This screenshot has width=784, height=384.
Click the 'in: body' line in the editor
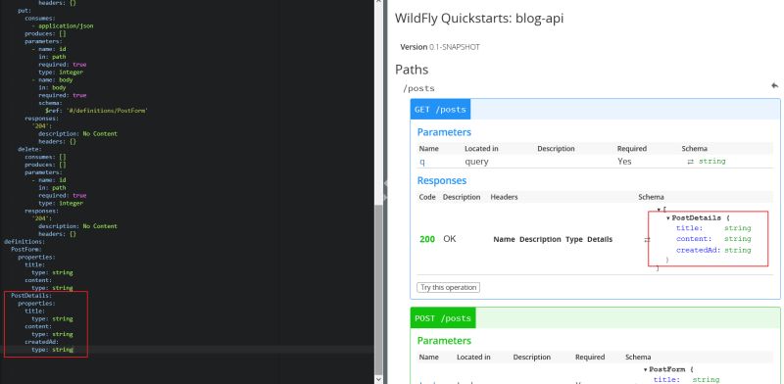pos(52,87)
